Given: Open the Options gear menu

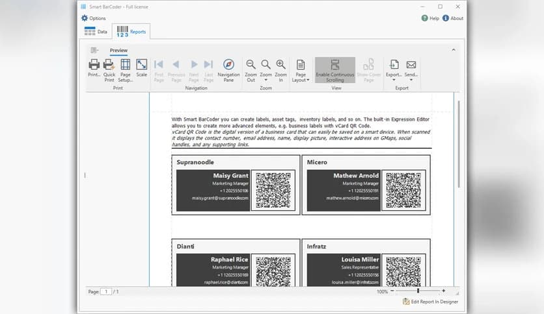Looking at the screenshot, I should tap(94, 18).
